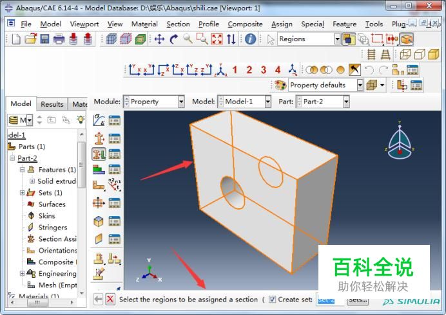The width and height of the screenshot is (446, 315).
Task: Click the Create Section icon
Action: (x=99, y=138)
